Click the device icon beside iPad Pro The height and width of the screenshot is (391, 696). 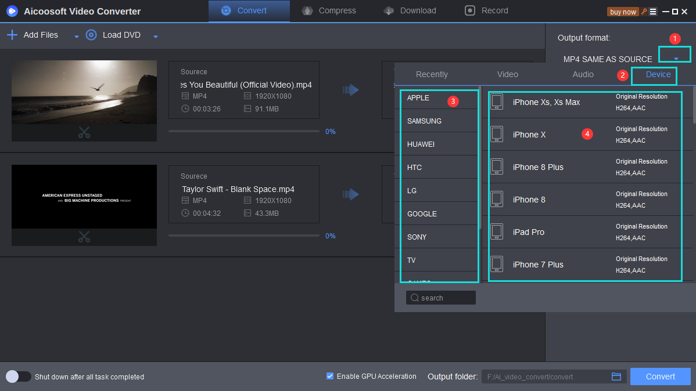497,231
